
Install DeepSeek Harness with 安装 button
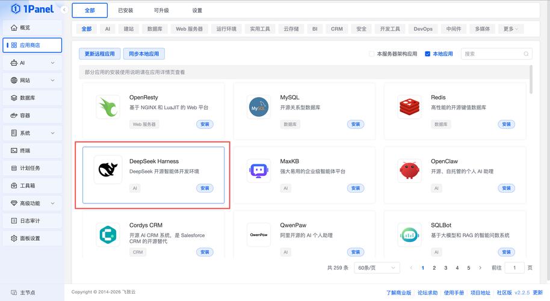(x=205, y=188)
